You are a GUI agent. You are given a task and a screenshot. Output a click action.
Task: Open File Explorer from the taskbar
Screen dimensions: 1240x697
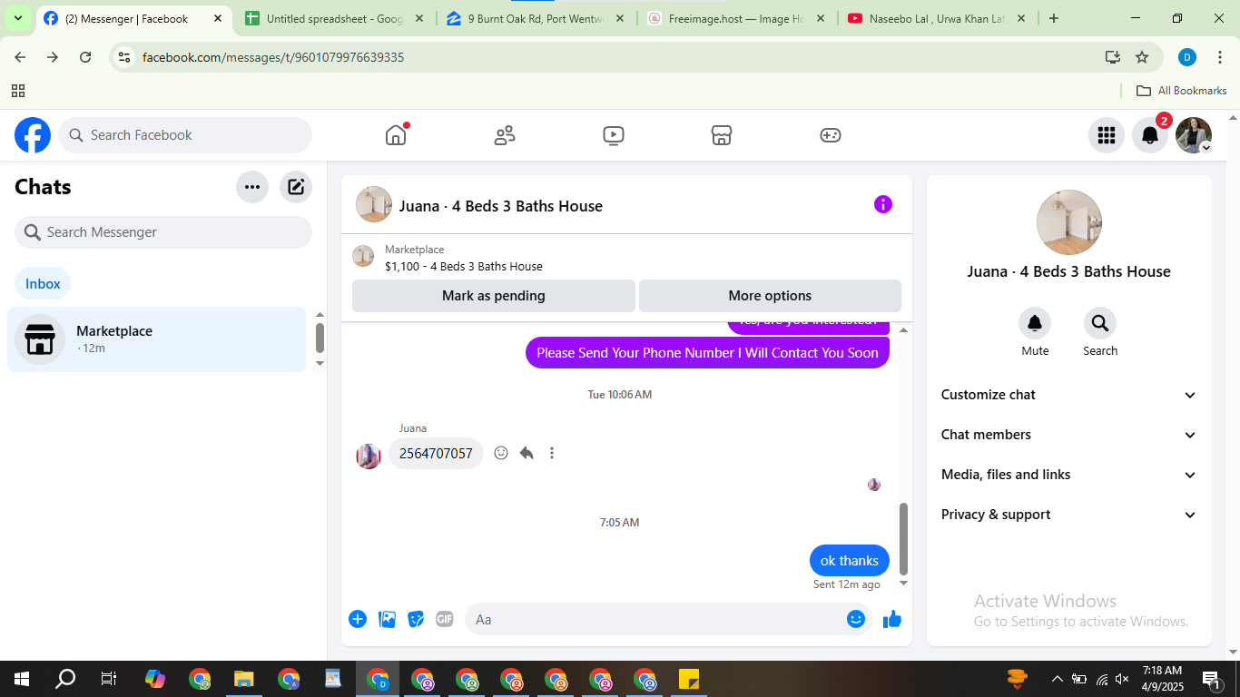(x=244, y=679)
